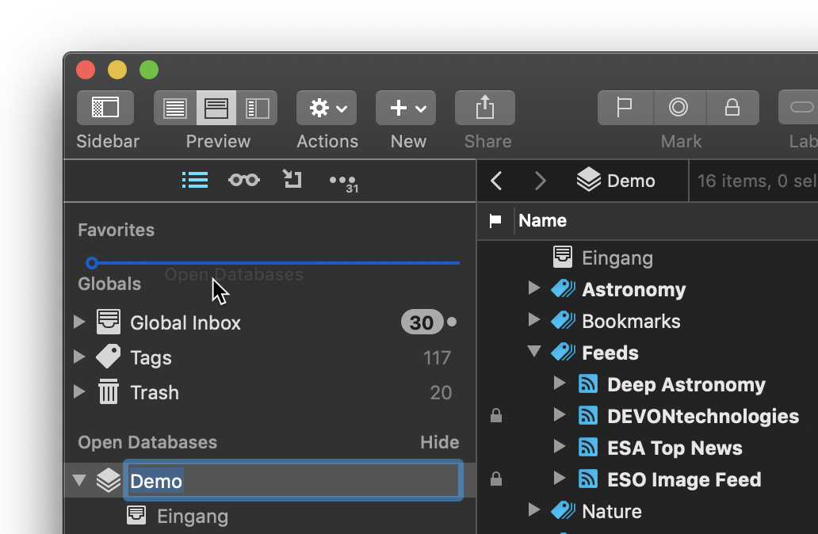Expand the Deep Astronomy feed
This screenshot has width=818, height=534.
coord(560,383)
